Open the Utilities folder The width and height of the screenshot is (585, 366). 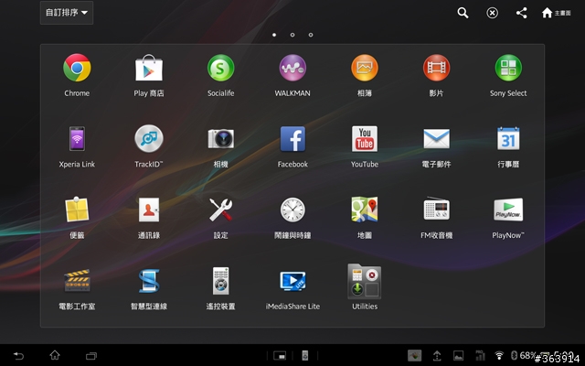click(365, 282)
